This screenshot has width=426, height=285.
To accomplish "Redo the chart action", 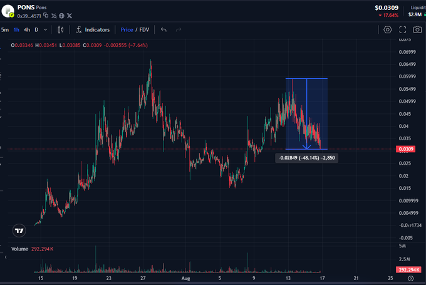I will [179, 29].
